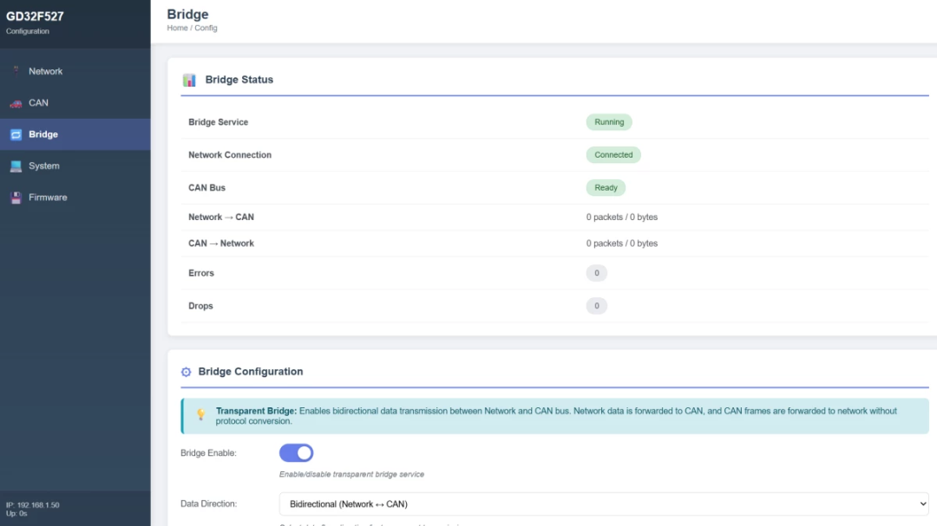Viewport: 937px width, 526px height.
Task: Open the Data Direction dropdown
Action: [603, 503]
